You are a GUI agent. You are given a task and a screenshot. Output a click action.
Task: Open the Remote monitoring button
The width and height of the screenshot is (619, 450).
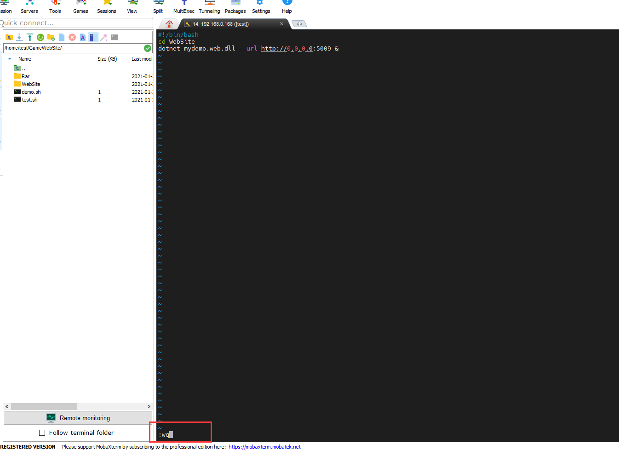point(78,418)
